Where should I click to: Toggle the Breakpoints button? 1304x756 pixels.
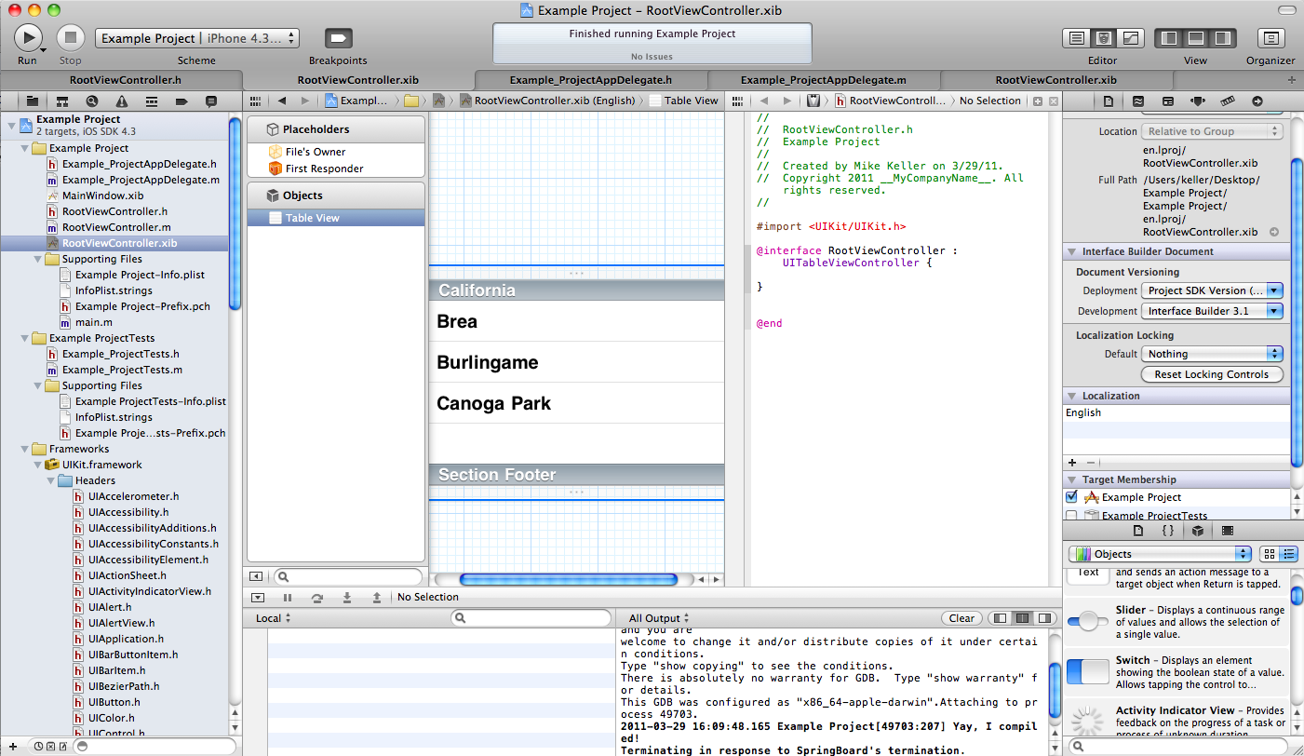338,38
